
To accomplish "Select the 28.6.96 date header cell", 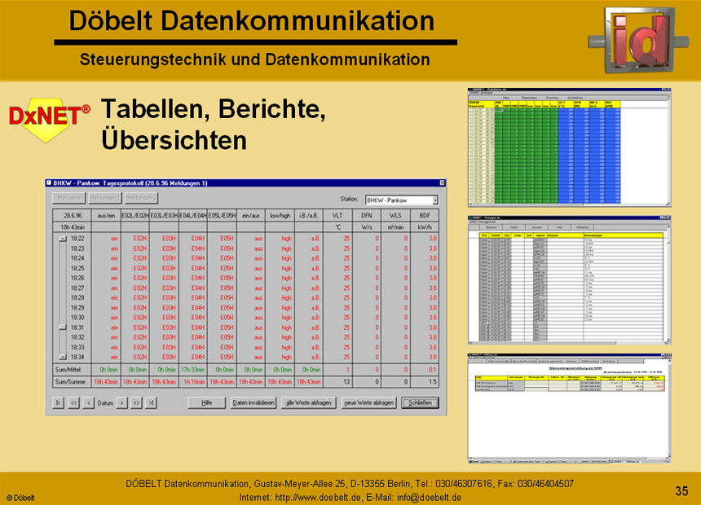I will [73, 215].
